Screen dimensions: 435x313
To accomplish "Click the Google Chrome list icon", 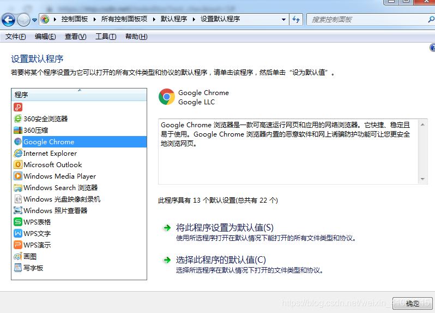I will pyautogui.click(x=18, y=142).
